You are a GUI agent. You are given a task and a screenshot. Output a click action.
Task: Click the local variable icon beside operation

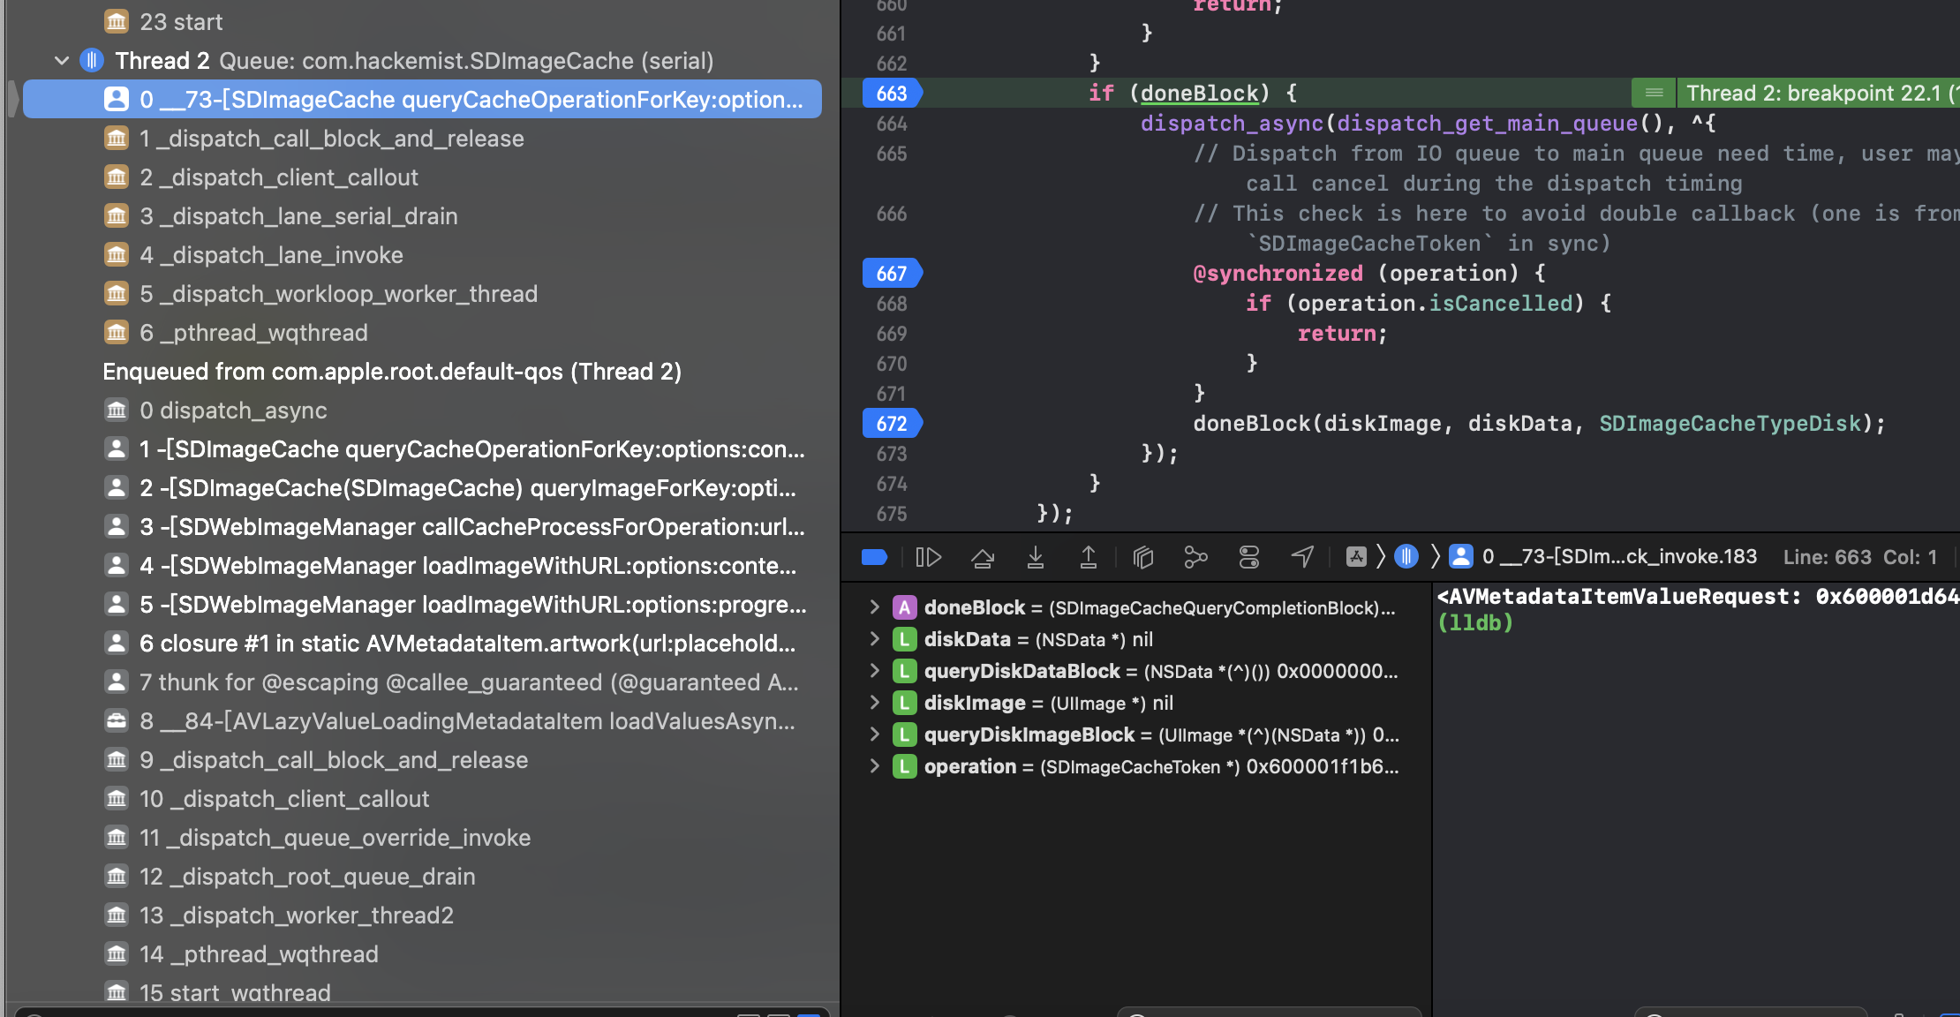[x=904, y=766]
